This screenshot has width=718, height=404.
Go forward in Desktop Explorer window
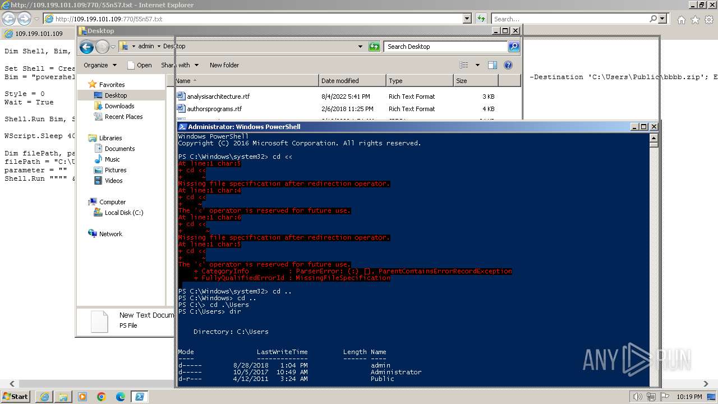click(102, 47)
